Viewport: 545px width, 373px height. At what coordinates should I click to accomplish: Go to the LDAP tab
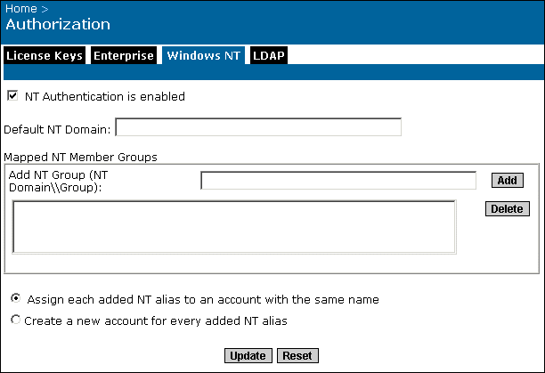[x=269, y=55]
